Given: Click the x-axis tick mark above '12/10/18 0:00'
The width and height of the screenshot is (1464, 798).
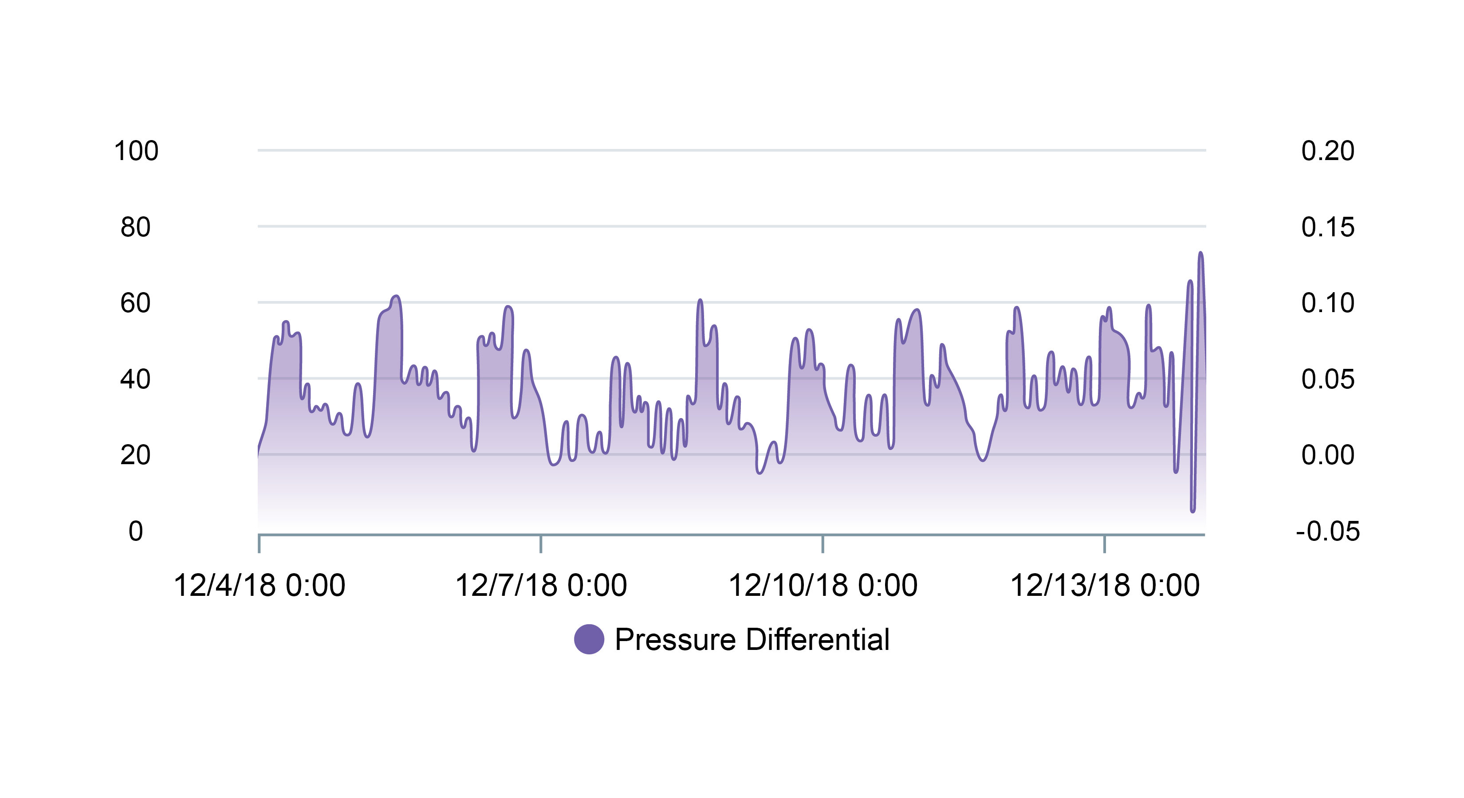Looking at the screenshot, I should pyautogui.click(x=823, y=544).
